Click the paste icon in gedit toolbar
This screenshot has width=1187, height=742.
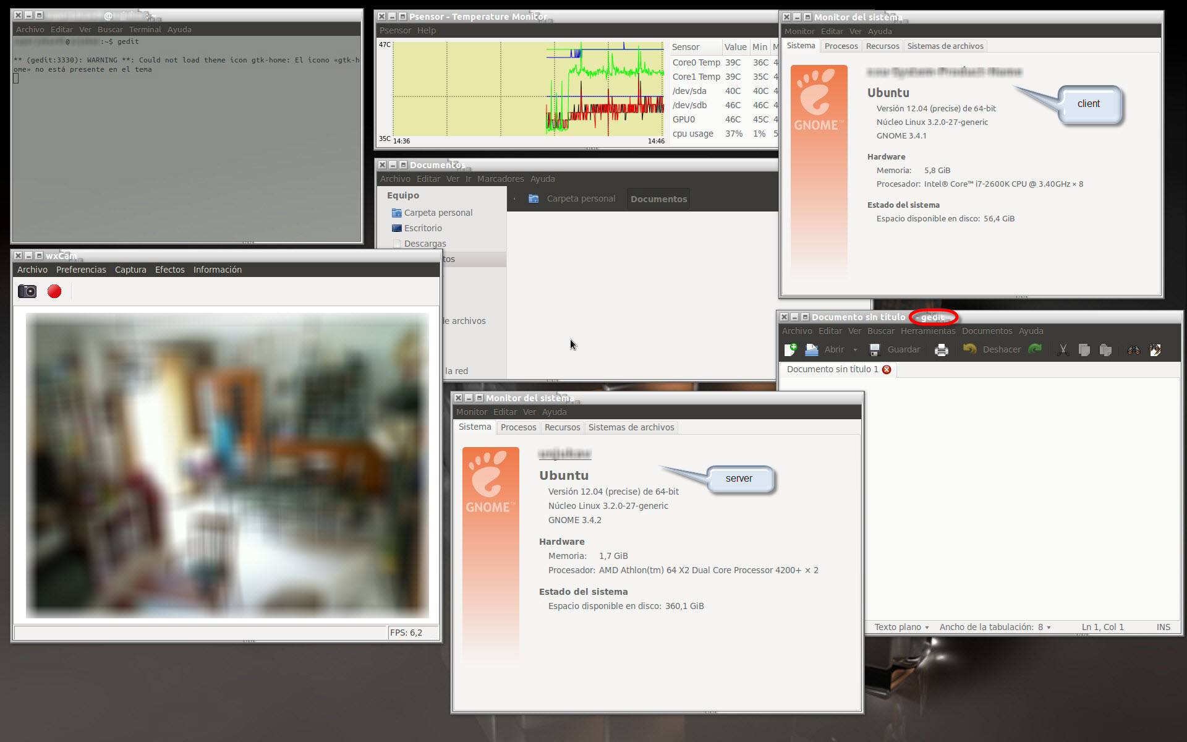tap(1105, 350)
